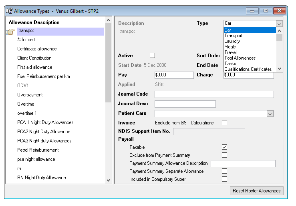296x206 pixels.
Task: Click the Charge amount field
Action: [249, 75]
